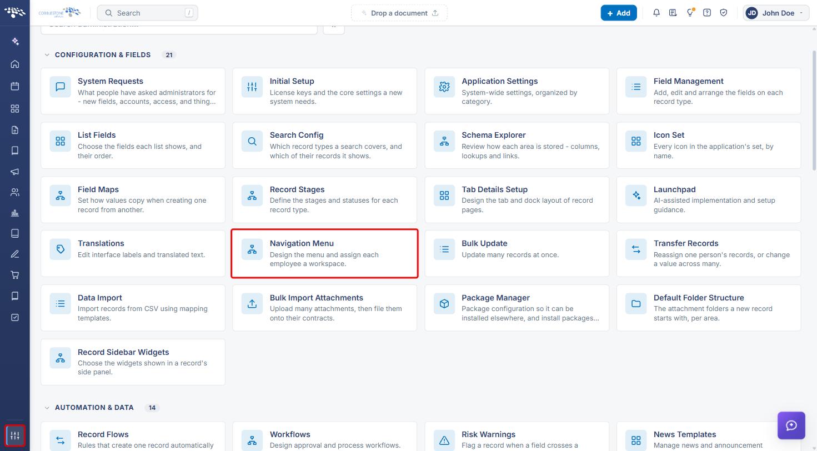
Task: Open Package Manager card
Action: coord(517,308)
